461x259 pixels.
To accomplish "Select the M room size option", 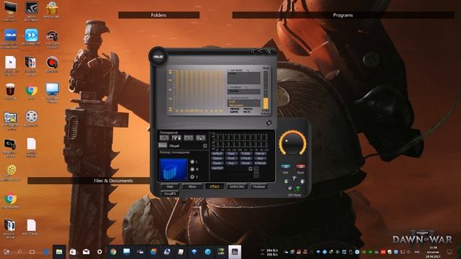I will tap(192, 169).
